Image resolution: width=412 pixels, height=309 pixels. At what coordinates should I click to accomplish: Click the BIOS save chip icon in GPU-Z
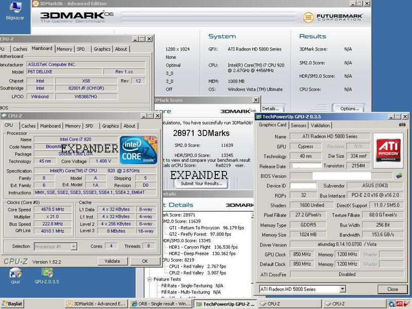coord(399,176)
